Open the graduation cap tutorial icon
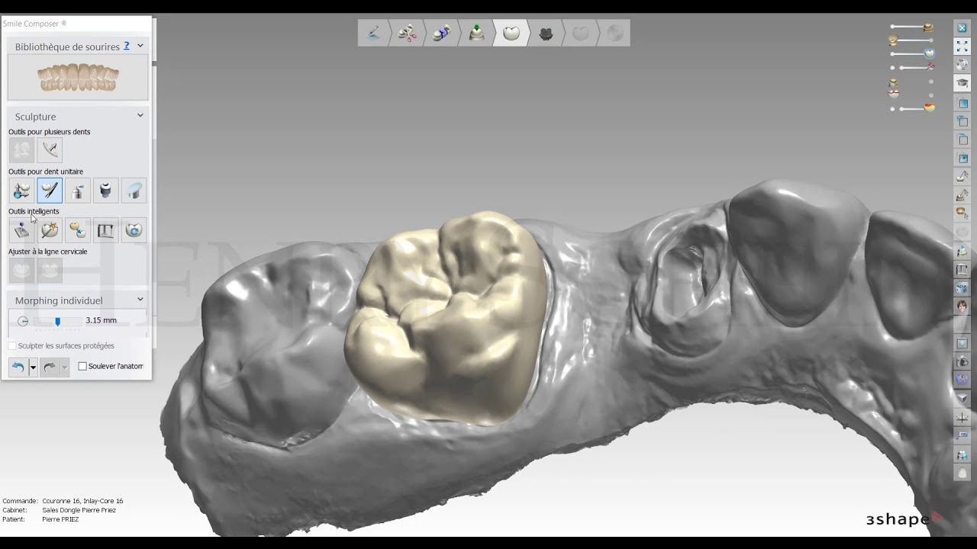 [x=962, y=83]
